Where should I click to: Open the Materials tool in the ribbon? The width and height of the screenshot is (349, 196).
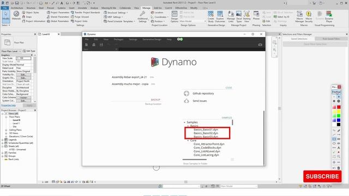(16, 16)
